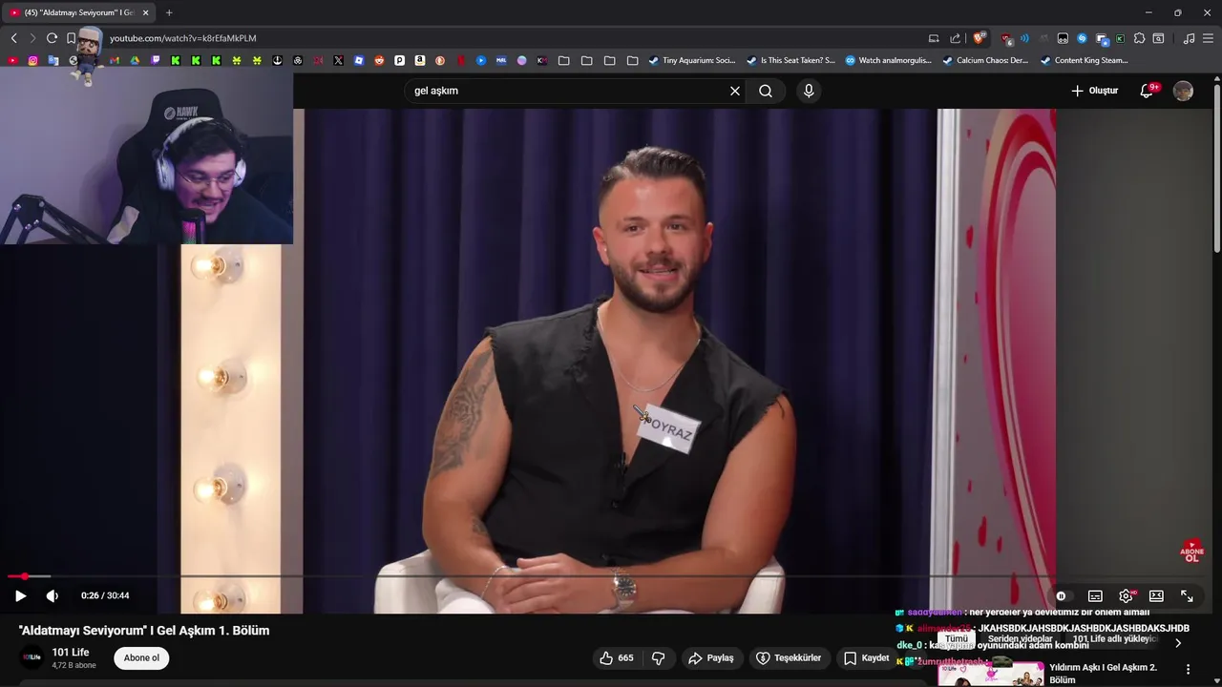Open the Brave Shields icon
Screen dimensions: 1222x687
point(979,38)
